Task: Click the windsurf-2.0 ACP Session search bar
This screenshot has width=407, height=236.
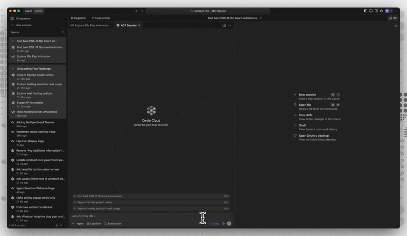Action: [x=208, y=11]
